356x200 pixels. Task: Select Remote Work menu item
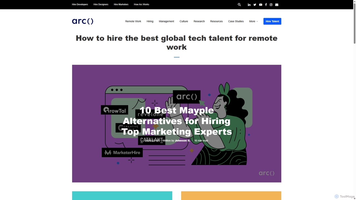(133, 21)
